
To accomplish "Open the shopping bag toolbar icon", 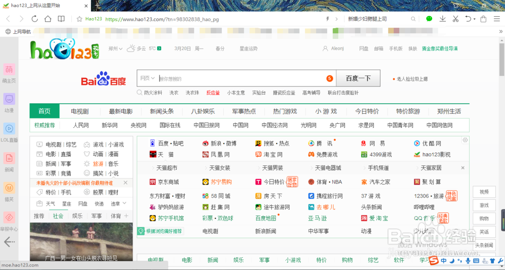I will click(483, 19).
